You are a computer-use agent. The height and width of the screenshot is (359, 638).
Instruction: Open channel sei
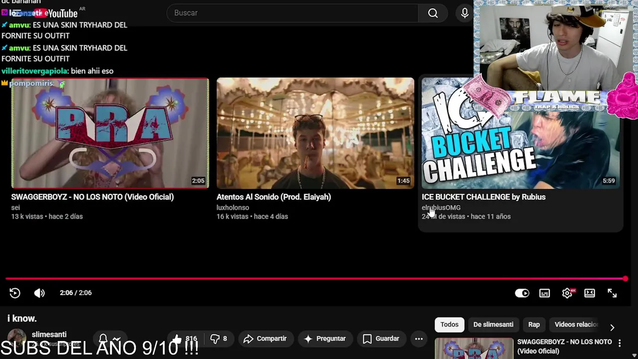(15, 207)
